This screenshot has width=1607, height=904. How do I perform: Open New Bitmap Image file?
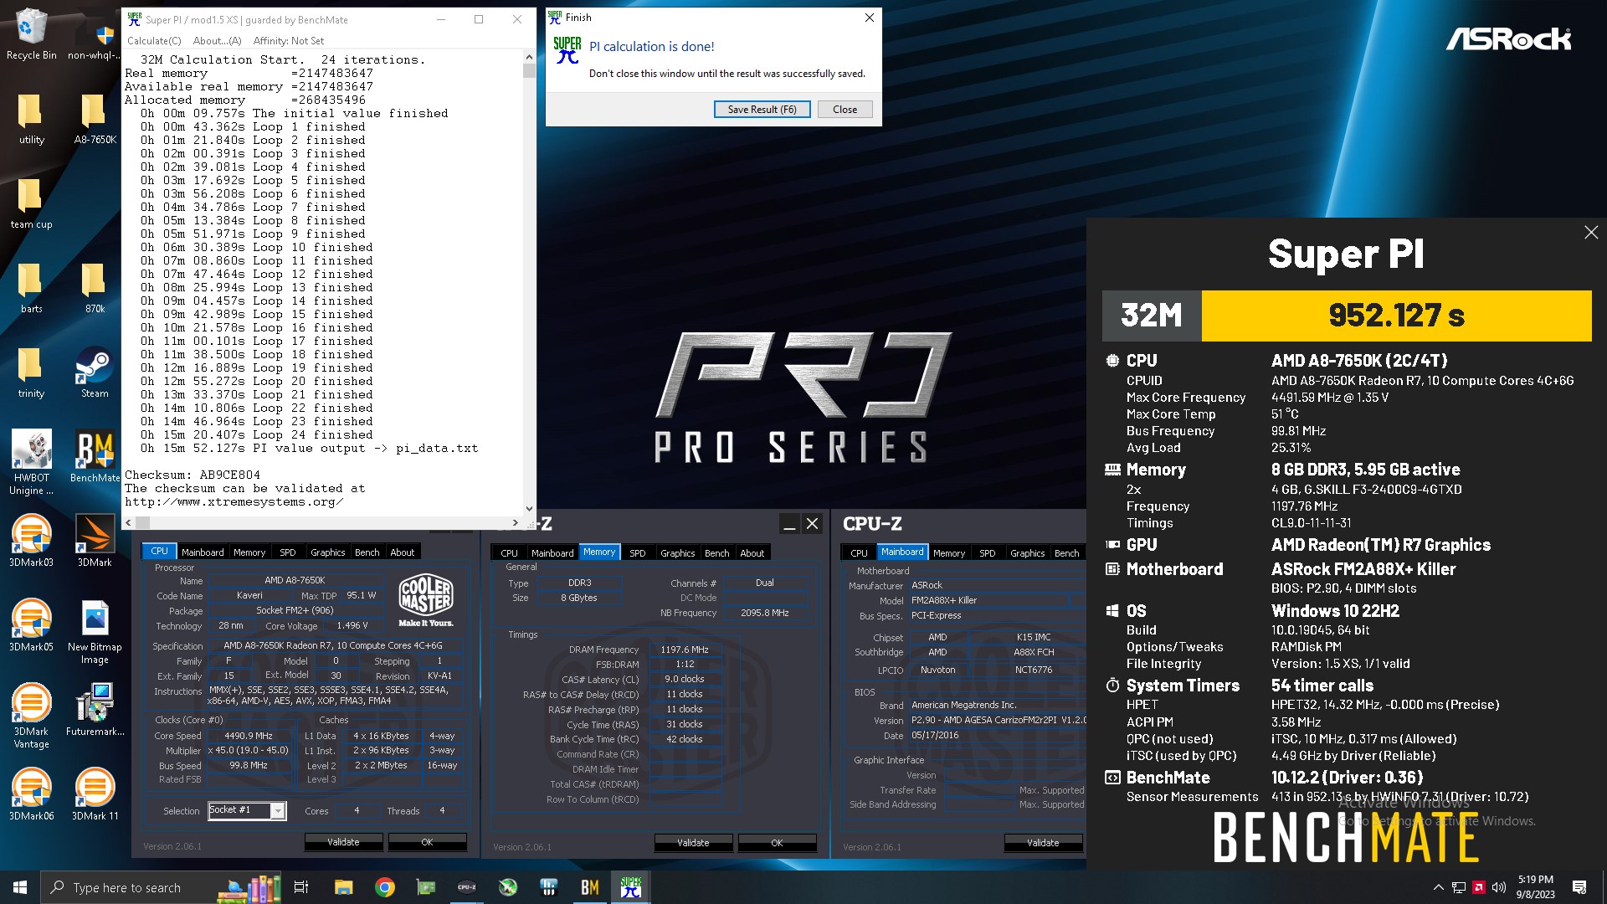[x=95, y=633]
